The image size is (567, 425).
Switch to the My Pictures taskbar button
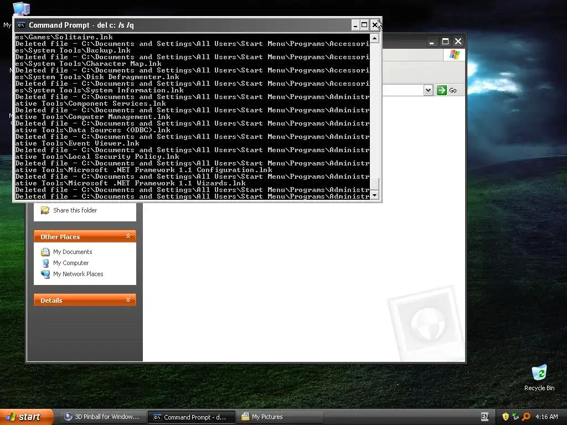(x=281, y=417)
